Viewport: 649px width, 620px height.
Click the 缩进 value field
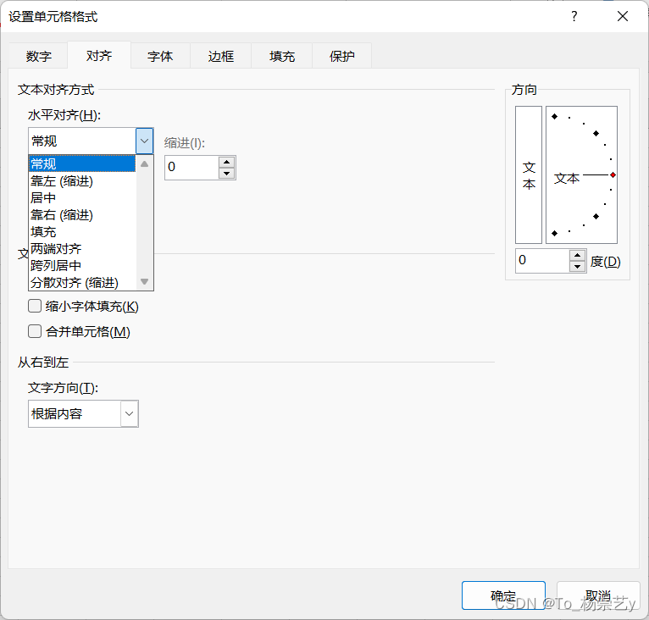[x=191, y=167]
